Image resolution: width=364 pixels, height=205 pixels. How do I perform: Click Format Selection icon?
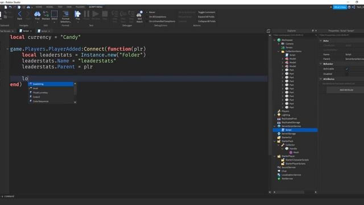(66, 14)
